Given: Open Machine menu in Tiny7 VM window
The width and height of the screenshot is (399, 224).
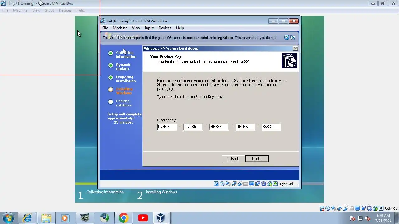Looking at the screenshot, I should point(20,10).
